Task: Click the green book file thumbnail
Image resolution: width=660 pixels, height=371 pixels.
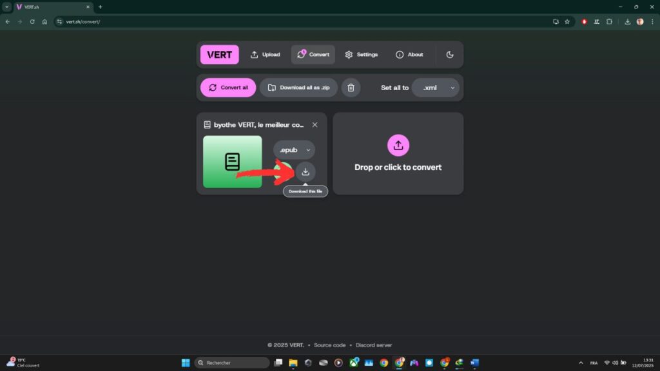Action: [x=232, y=162]
